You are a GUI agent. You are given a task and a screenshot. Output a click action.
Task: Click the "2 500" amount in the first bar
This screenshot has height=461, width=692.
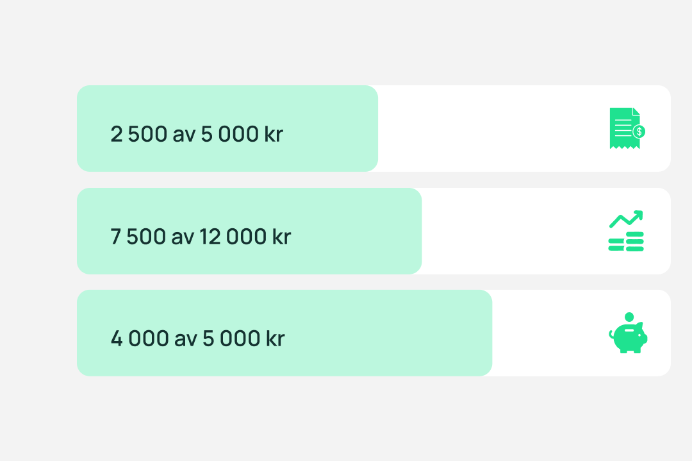[138, 135]
